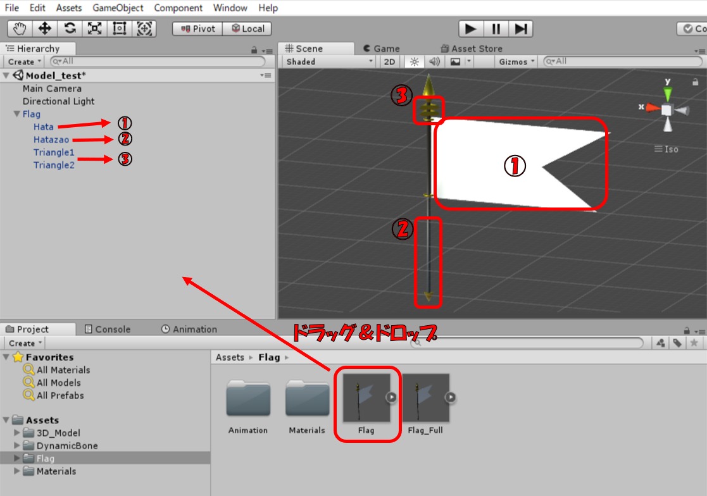Select the Rect Transform tool
The width and height of the screenshot is (707, 496).
pyautogui.click(x=119, y=28)
